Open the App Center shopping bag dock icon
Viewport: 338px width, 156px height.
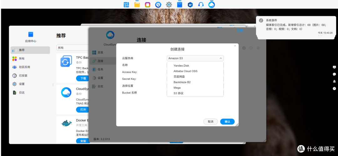(180, 4)
